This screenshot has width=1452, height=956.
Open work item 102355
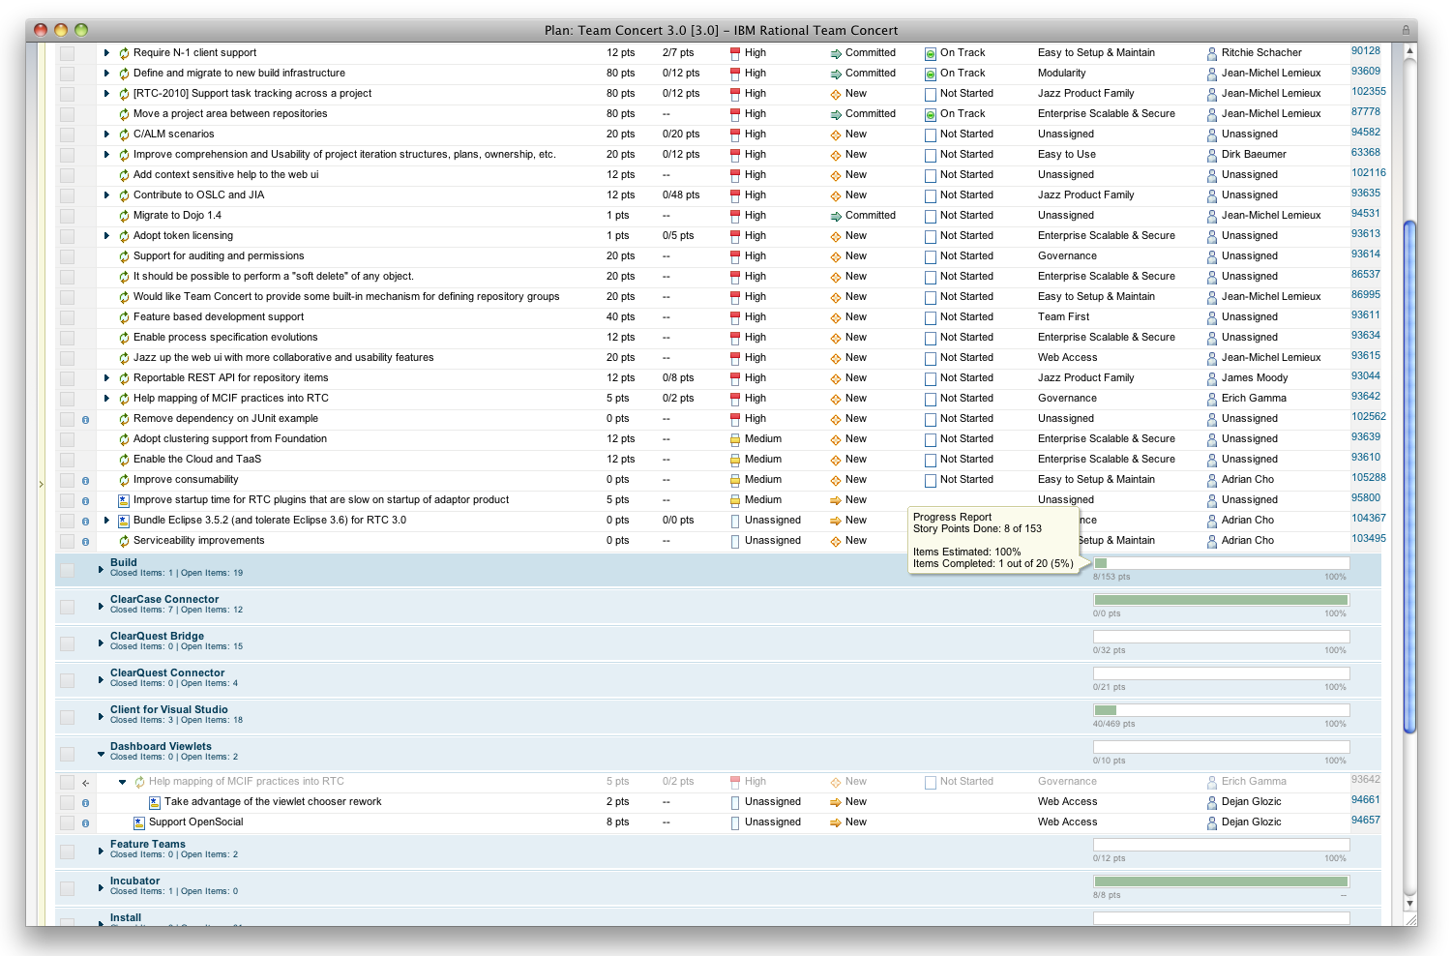1369,91
